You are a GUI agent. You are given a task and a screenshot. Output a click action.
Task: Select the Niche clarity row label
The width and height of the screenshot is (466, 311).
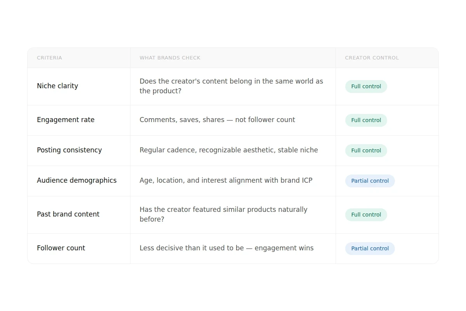click(x=57, y=86)
